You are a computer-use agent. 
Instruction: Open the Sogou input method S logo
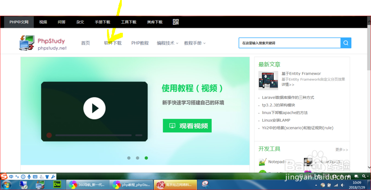pyautogui.click(x=4, y=177)
